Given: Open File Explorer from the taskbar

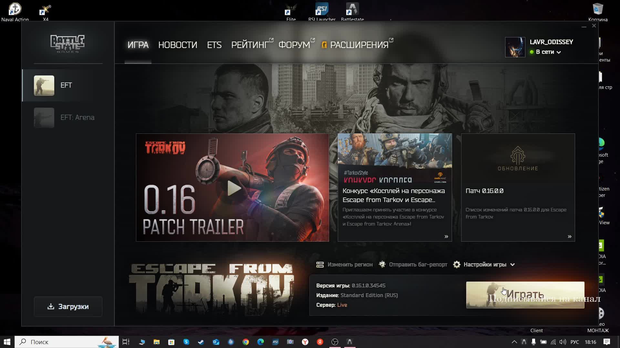Looking at the screenshot, I should 157,342.
